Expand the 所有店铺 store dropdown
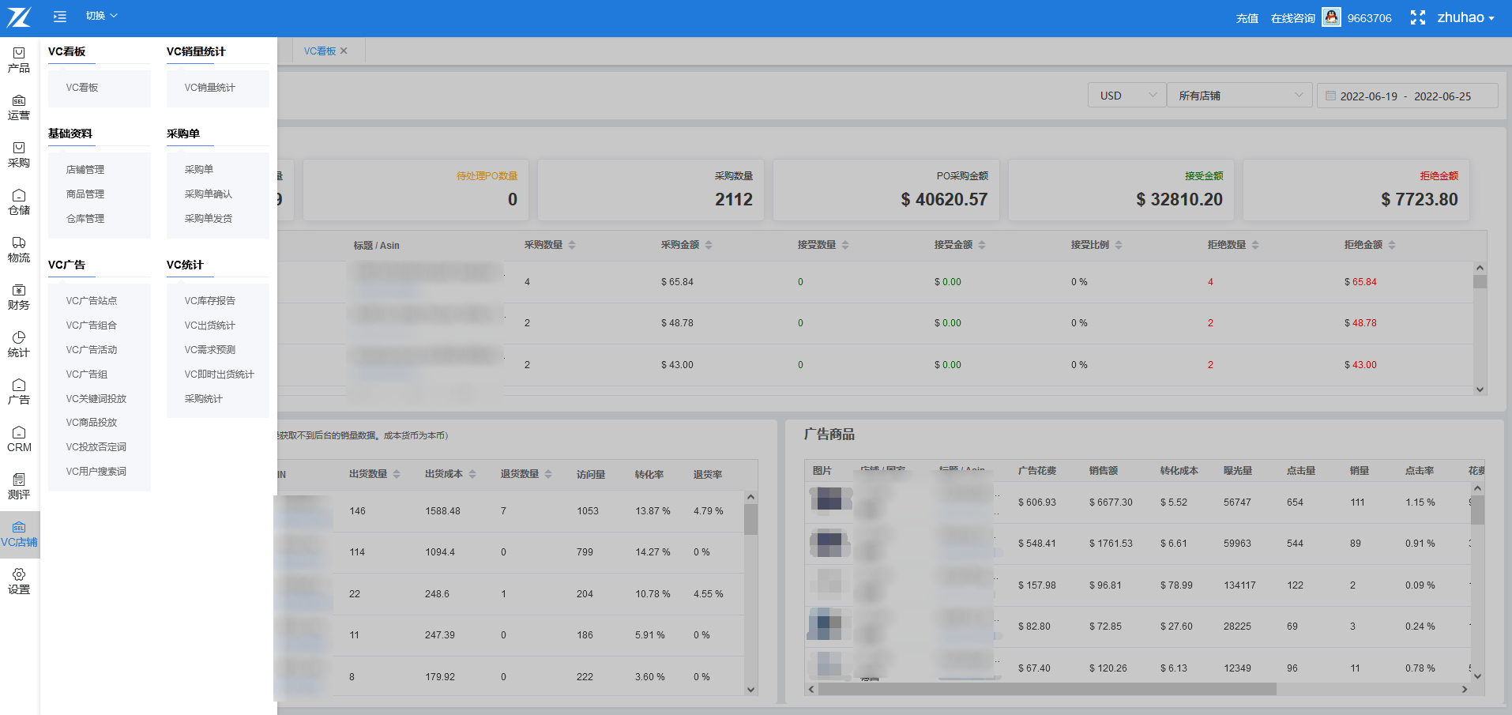This screenshot has height=715, width=1512. tap(1239, 96)
